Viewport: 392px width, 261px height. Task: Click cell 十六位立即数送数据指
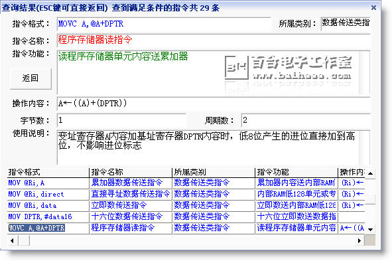coord(296,217)
